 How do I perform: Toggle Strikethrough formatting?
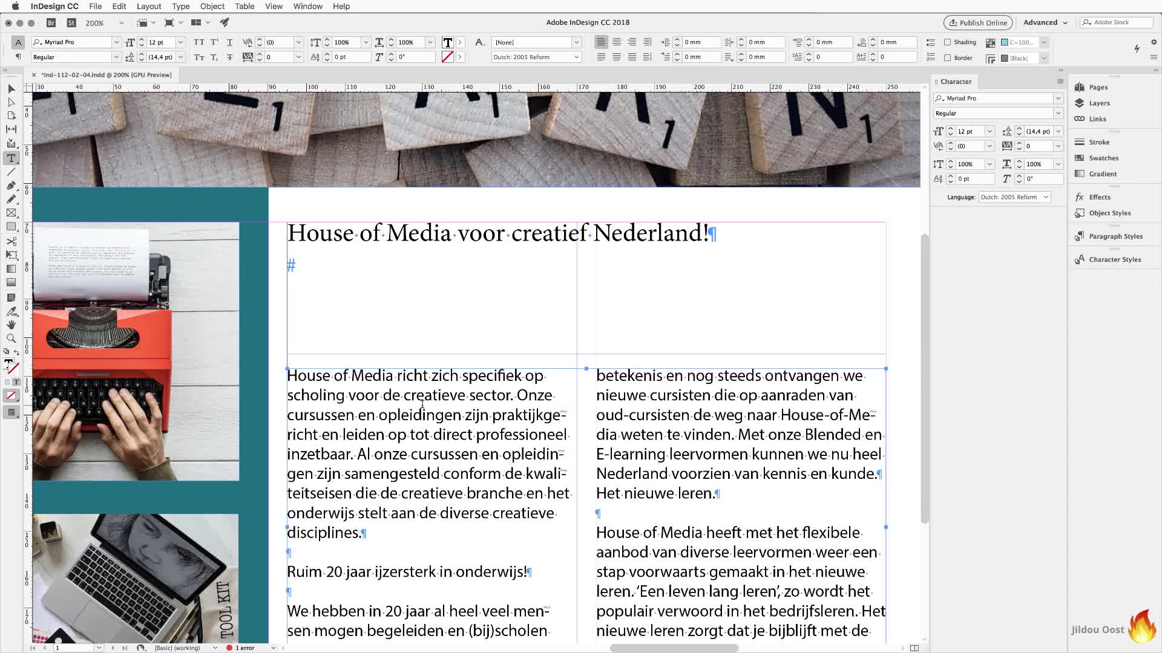[229, 57]
